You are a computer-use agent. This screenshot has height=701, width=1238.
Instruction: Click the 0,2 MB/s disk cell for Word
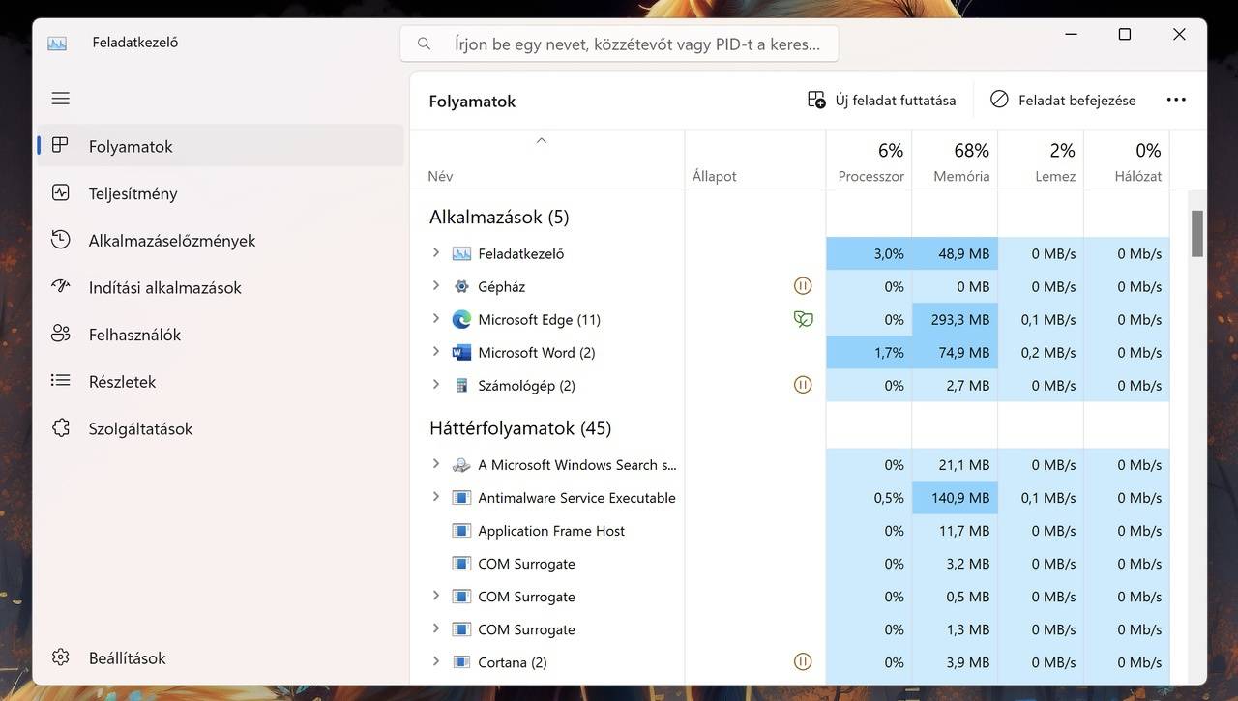pos(1041,352)
